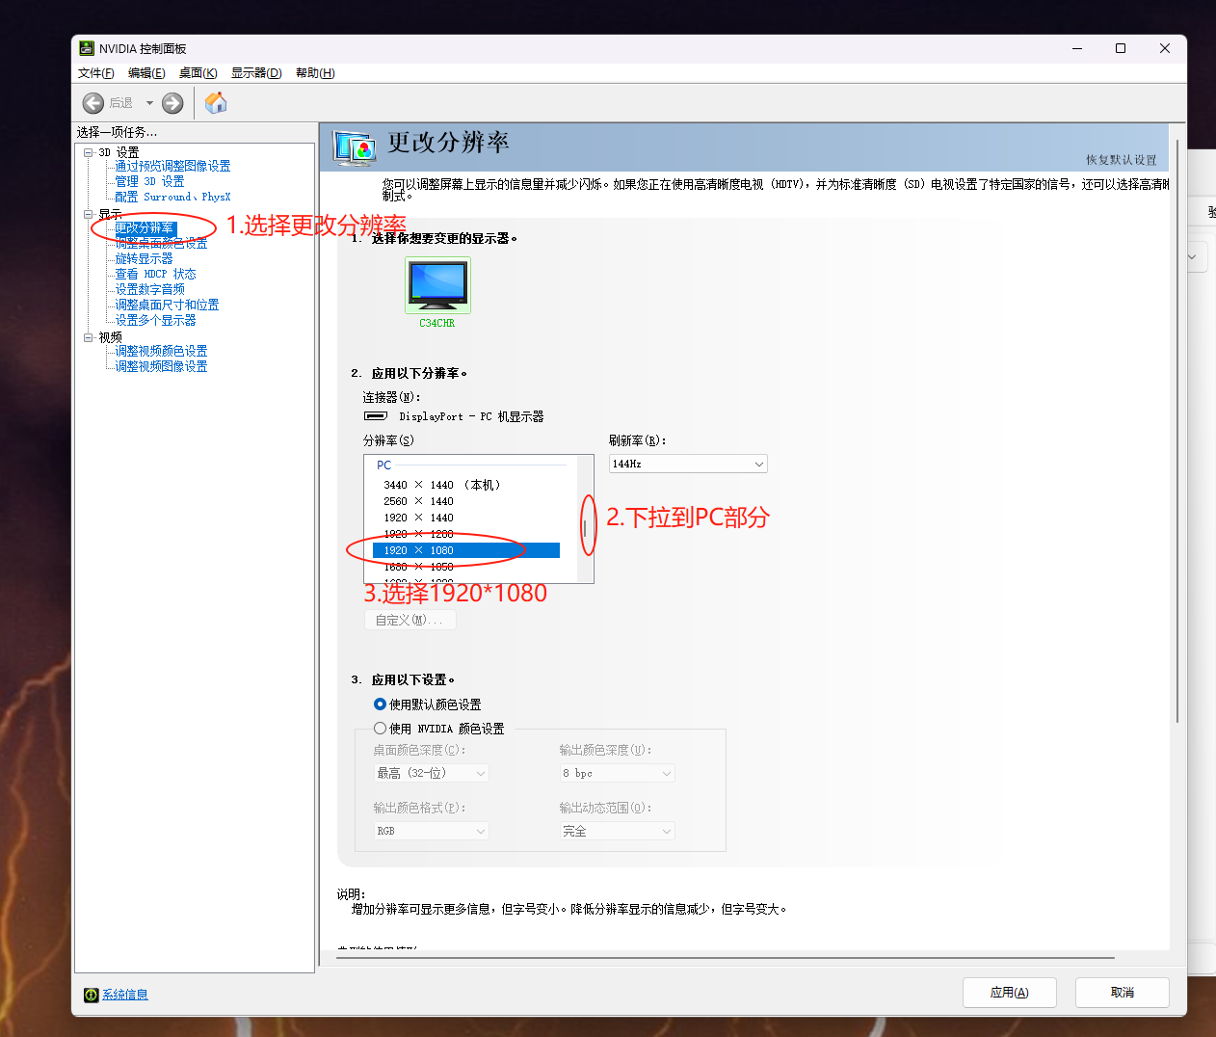Image resolution: width=1216 pixels, height=1037 pixels.
Task: Click the 应用(A) button
Action: tap(1010, 993)
